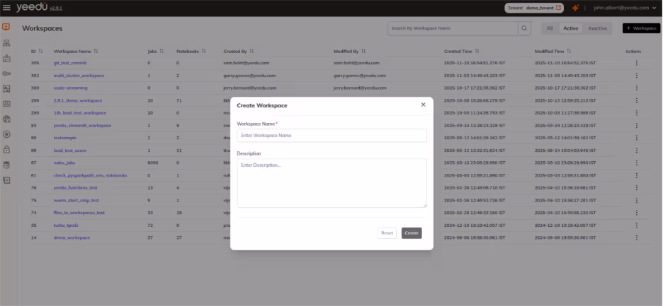The height and width of the screenshot is (306, 663).
Task: Open the scala-streaming workspace link
Action: coord(71,88)
